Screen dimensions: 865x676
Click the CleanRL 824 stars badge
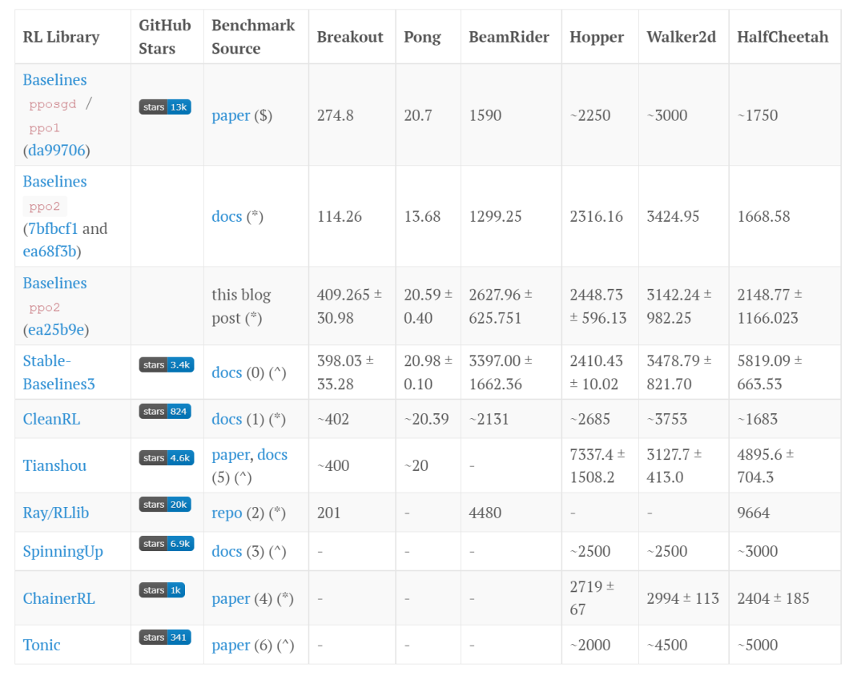[166, 411]
